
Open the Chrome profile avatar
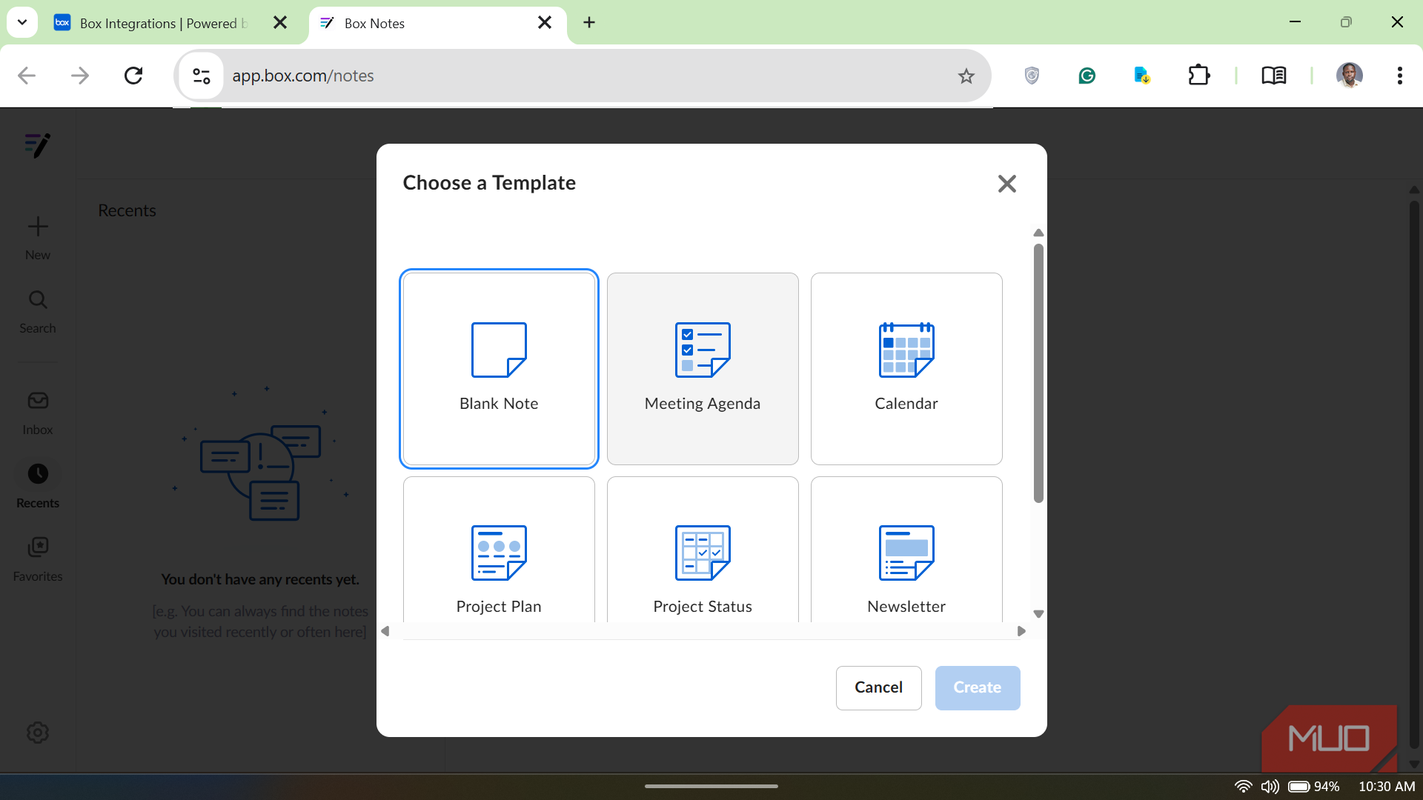pos(1350,76)
